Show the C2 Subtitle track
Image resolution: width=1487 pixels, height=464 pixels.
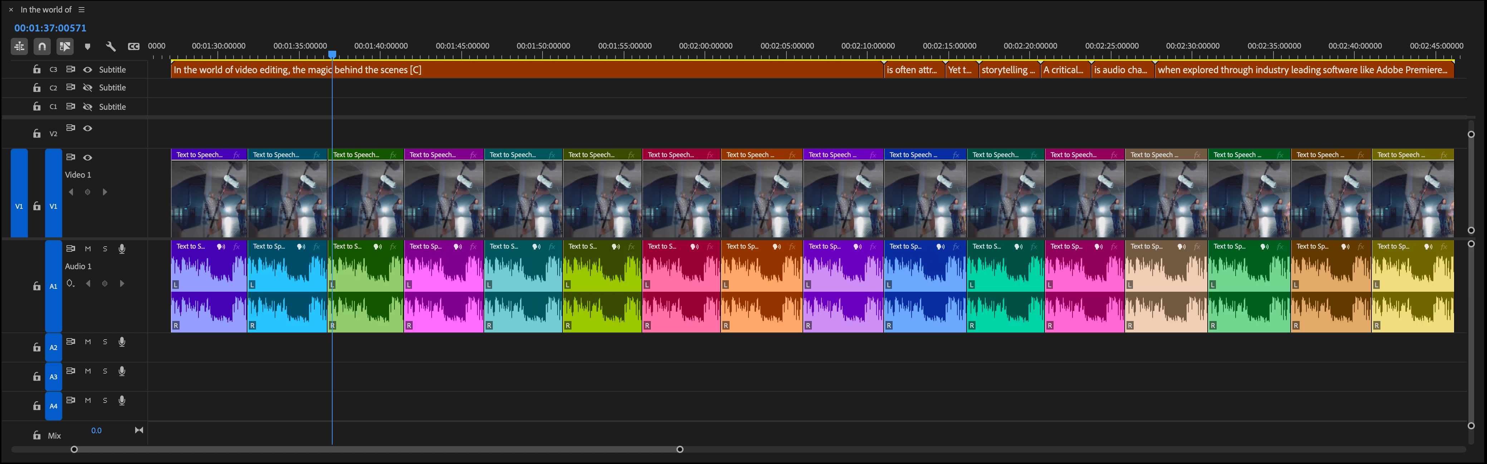tap(88, 88)
